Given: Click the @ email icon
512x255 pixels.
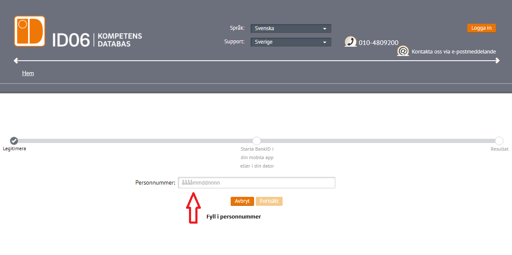Looking at the screenshot, I should (x=403, y=51).
